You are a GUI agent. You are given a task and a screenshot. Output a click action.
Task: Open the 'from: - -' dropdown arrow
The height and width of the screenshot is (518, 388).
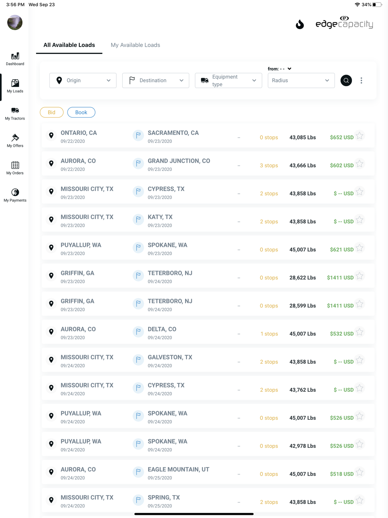tap(289, 69)
